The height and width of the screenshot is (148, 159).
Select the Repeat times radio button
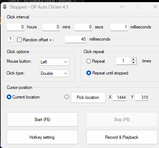(89, 61)
